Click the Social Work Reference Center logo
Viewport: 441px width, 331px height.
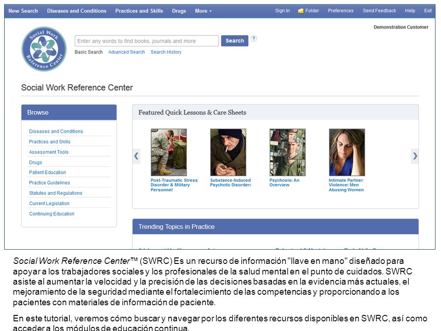coord(44,49)
